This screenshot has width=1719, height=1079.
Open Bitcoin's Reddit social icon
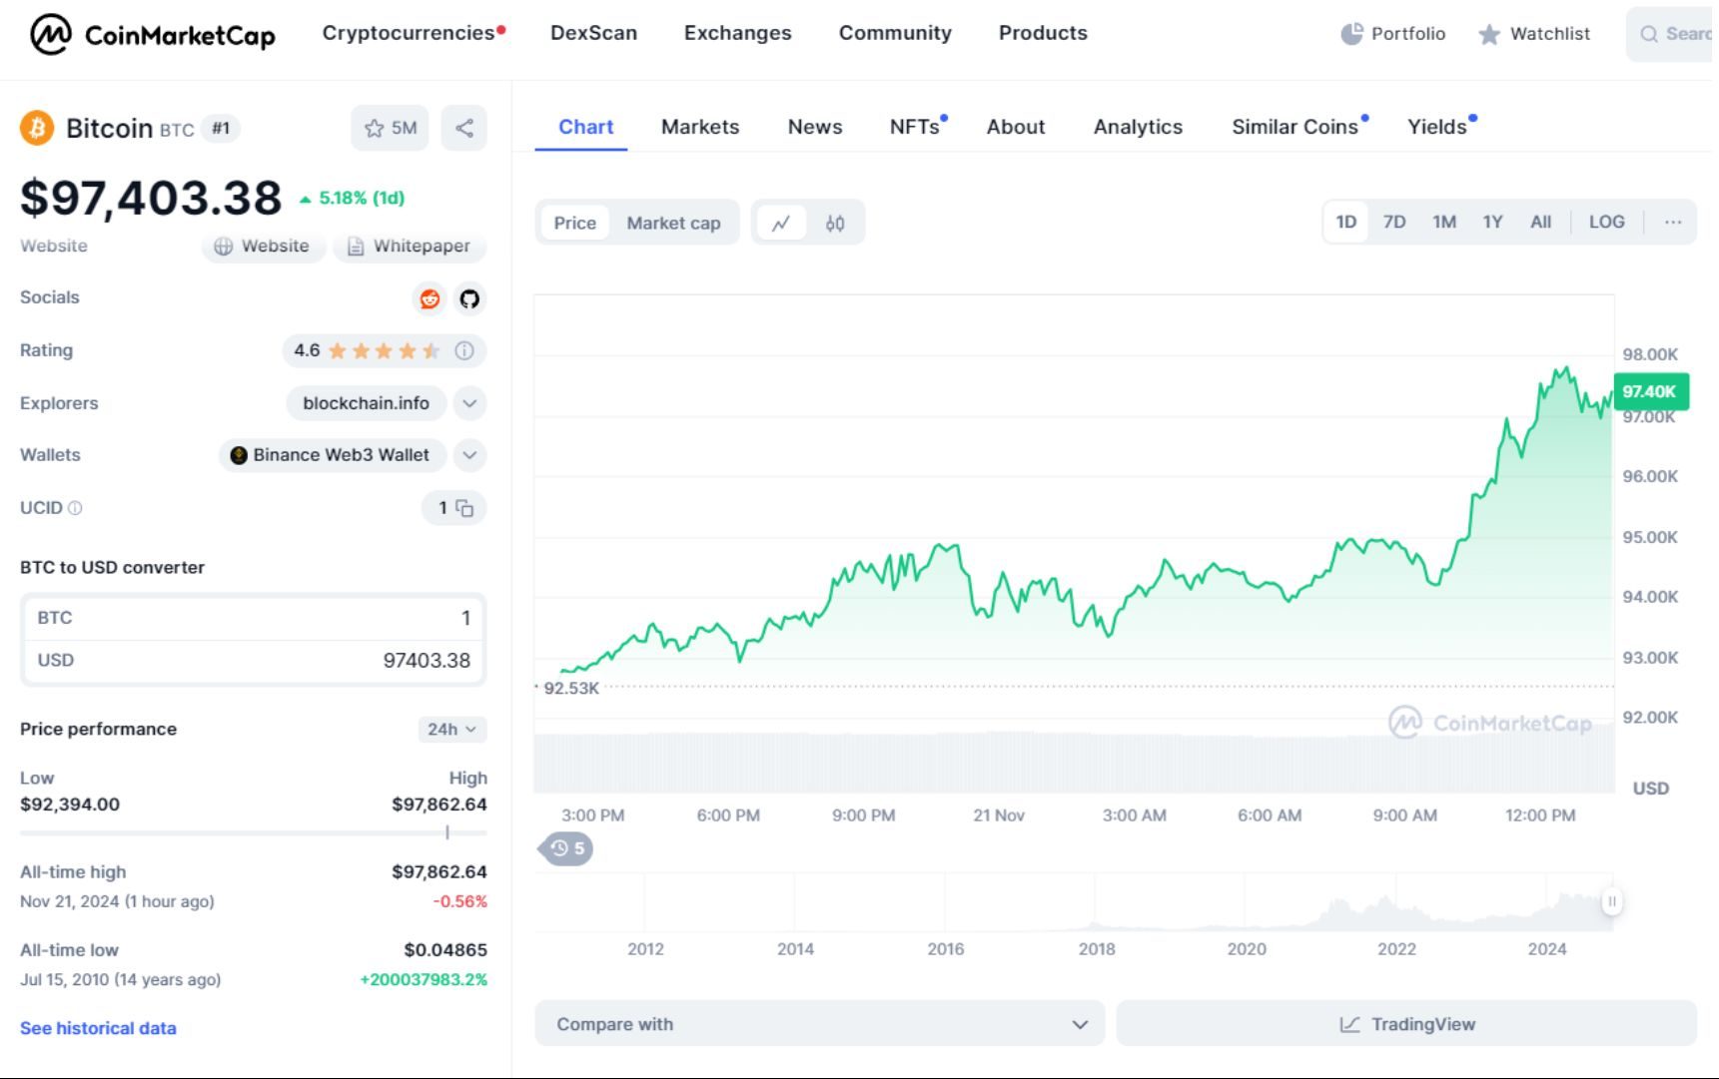click(x=429, y=298)
